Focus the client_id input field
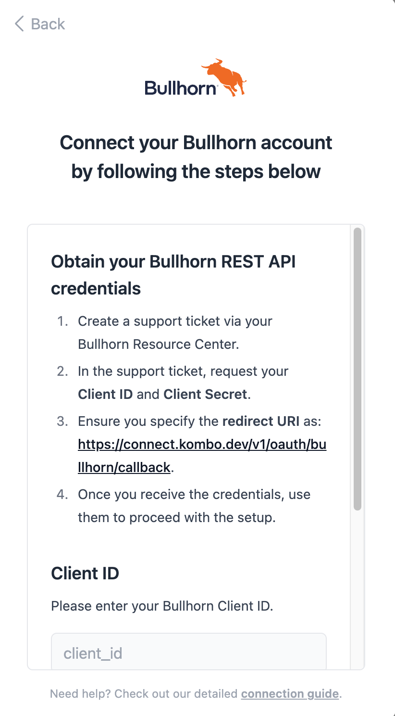 [189, 651]
